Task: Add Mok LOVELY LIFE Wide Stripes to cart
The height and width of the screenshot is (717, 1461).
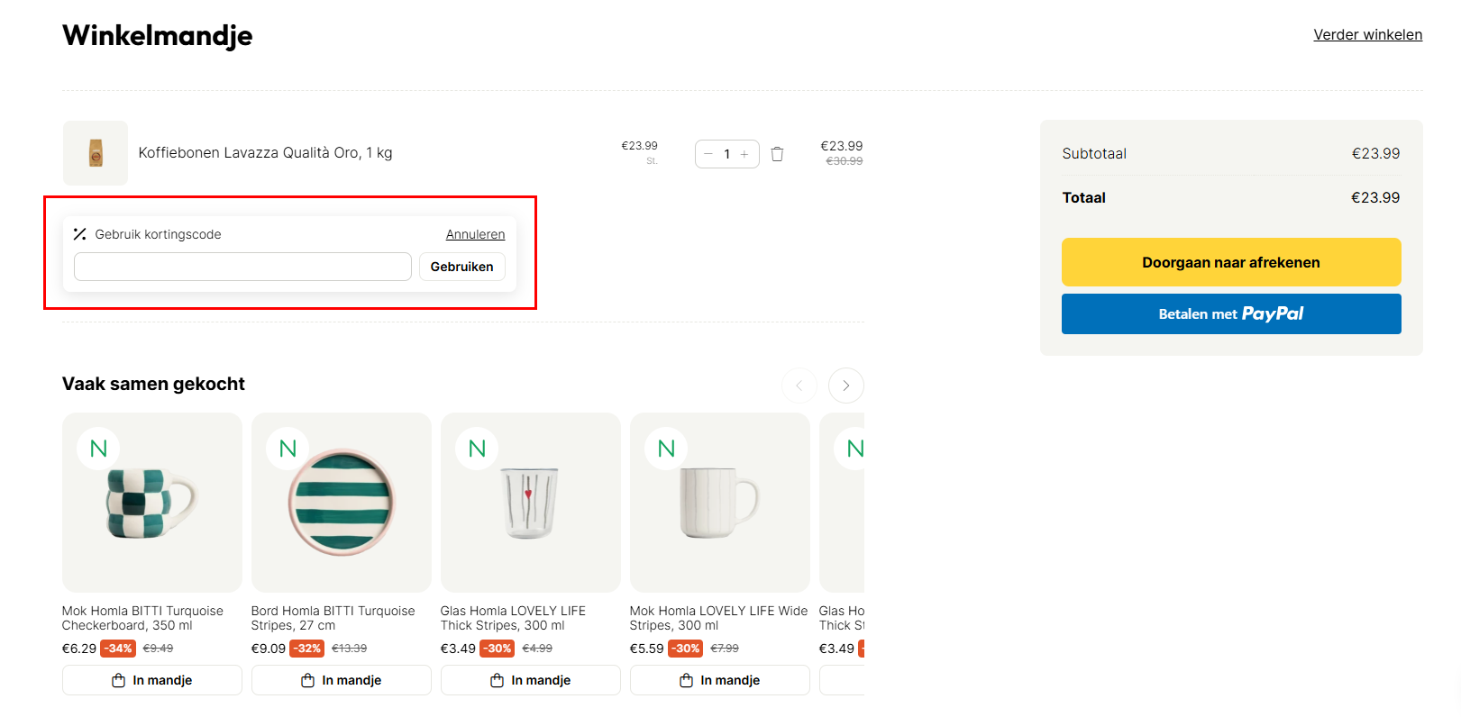Action: [720, 680]
